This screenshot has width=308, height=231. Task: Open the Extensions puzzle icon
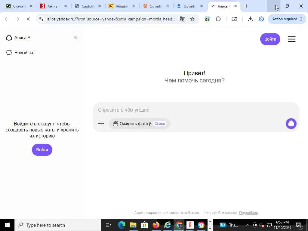[218, 19]
